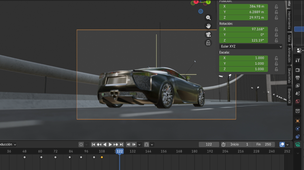Toggle auto keying record button
The height and width of the screenshot is (170, 304).
tap(81, 144)
